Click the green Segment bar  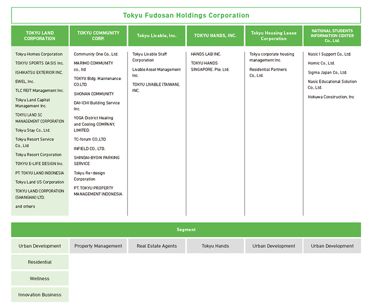(186, 229)
